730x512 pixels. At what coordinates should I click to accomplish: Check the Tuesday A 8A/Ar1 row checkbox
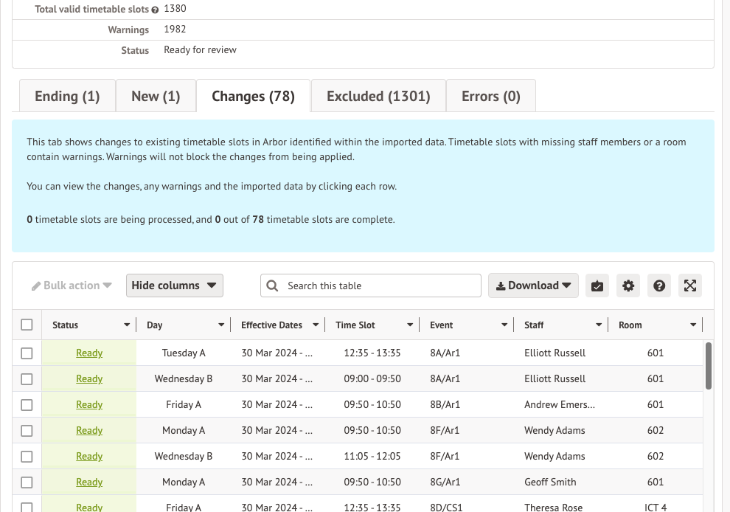point(27,353)
